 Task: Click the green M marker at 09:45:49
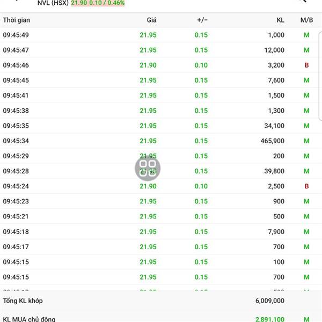coord(306,35)
